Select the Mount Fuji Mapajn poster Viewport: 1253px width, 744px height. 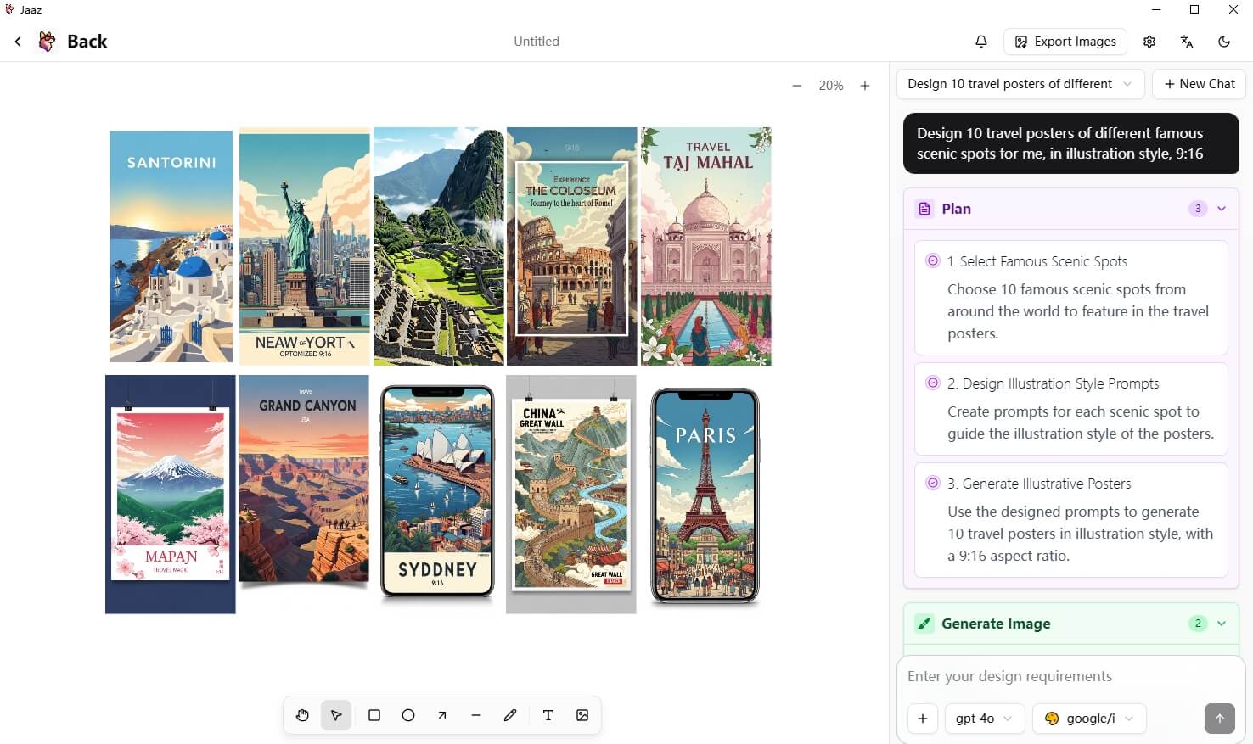[171, 494]
